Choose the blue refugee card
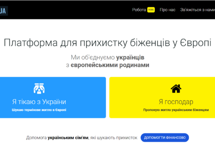 pyautogui.click(x=53, y=98)
